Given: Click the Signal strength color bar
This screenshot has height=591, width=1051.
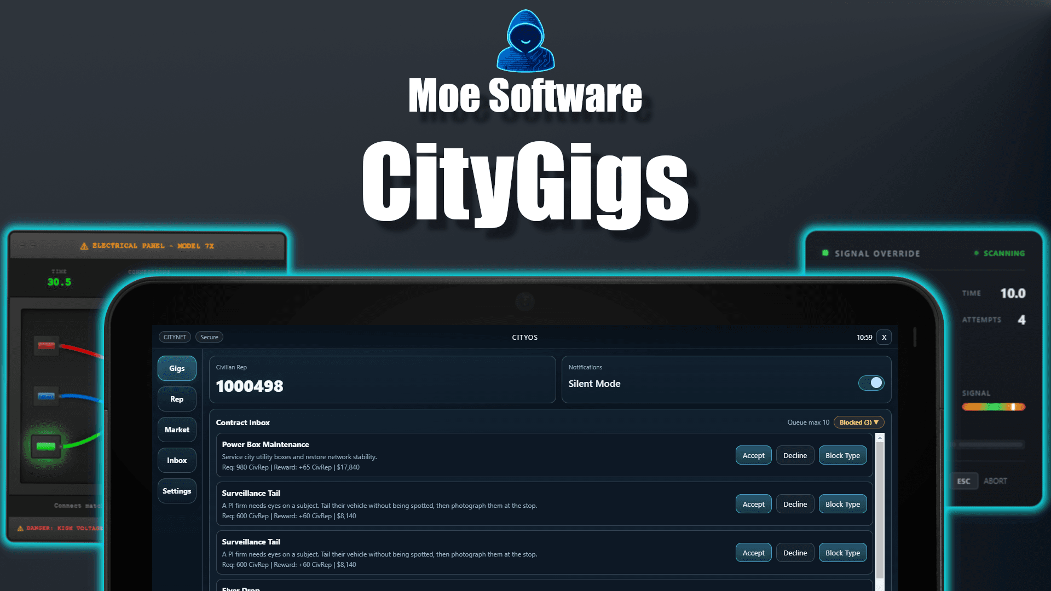Looking at the screenshot, I should [x=993, y=407].
